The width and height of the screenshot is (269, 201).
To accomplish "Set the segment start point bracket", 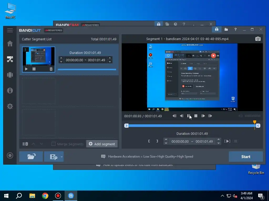I will click(x=149, y=141).
